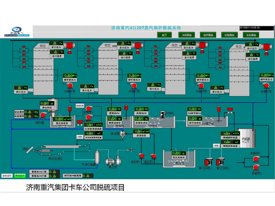Click the red fan on second tower outlet

tap(137, 47)
